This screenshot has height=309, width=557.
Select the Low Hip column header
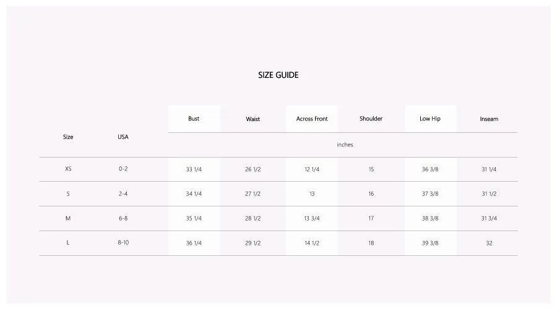tap(430, 119)
